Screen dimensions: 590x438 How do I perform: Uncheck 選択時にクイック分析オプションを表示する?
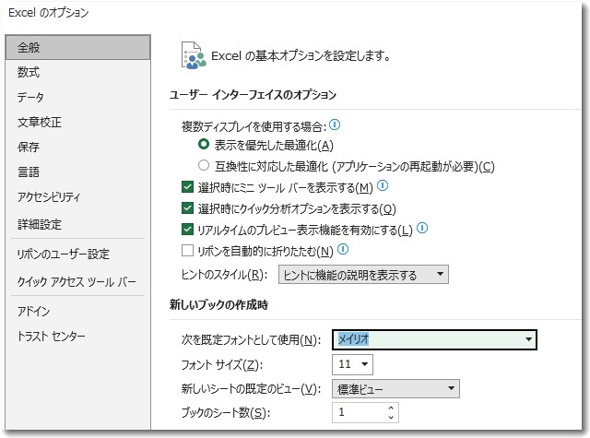tap(187, 207)
